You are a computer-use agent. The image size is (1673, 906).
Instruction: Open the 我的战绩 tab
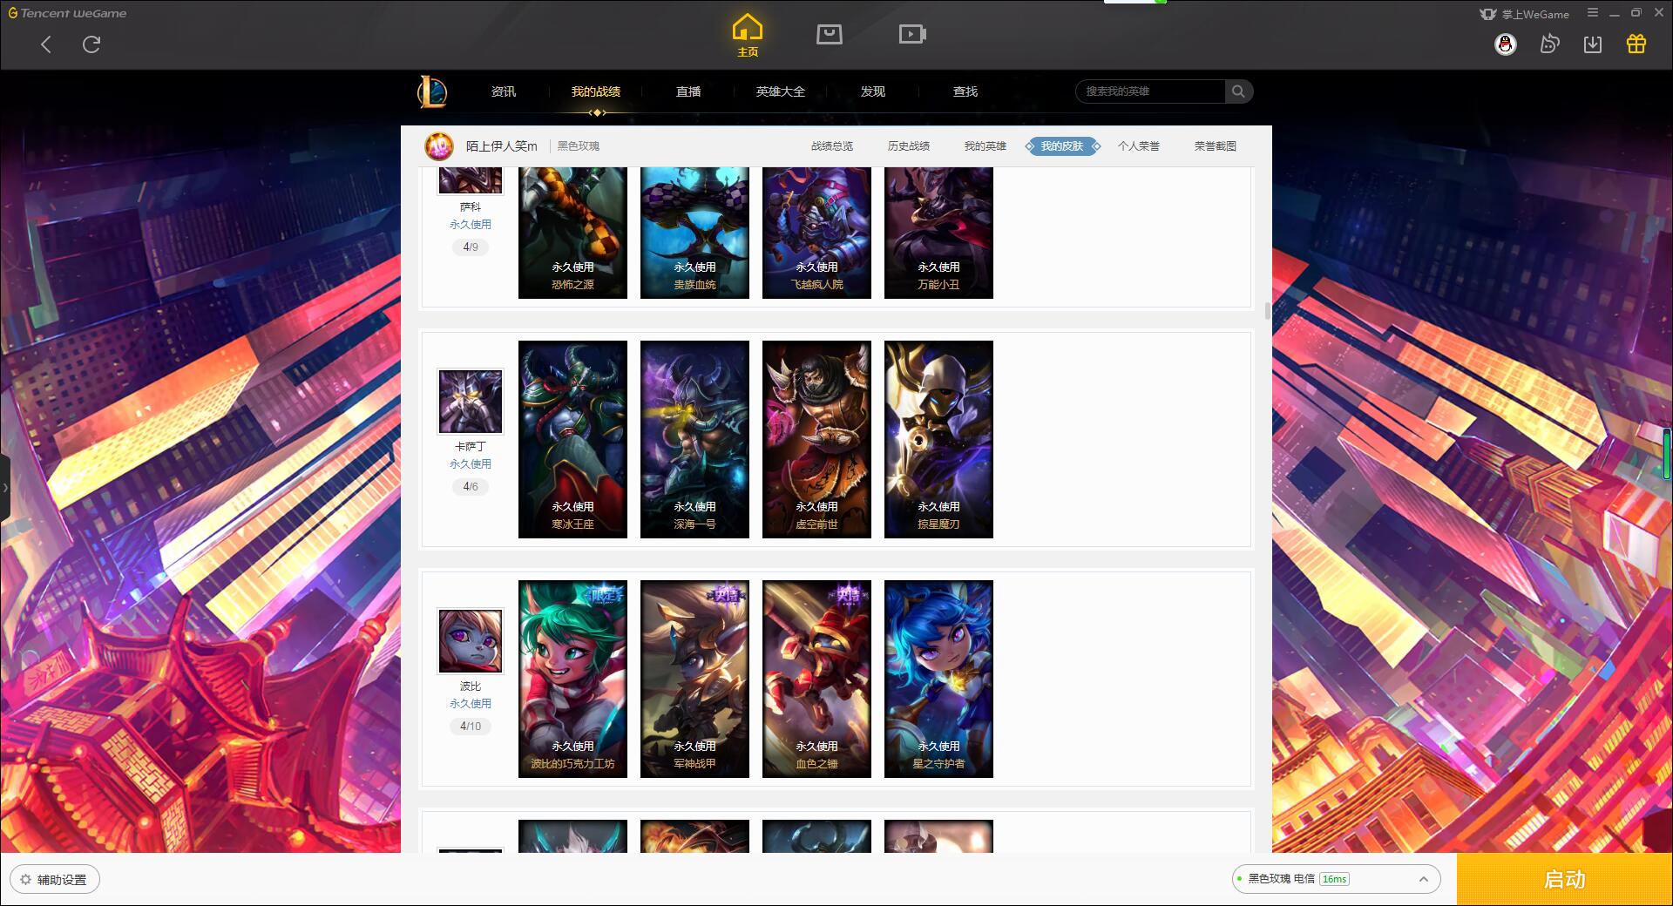click(x=596, y=91)
